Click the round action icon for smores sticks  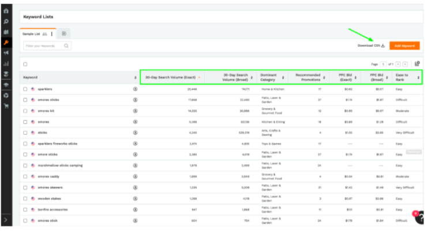click(x=135, y=100)
